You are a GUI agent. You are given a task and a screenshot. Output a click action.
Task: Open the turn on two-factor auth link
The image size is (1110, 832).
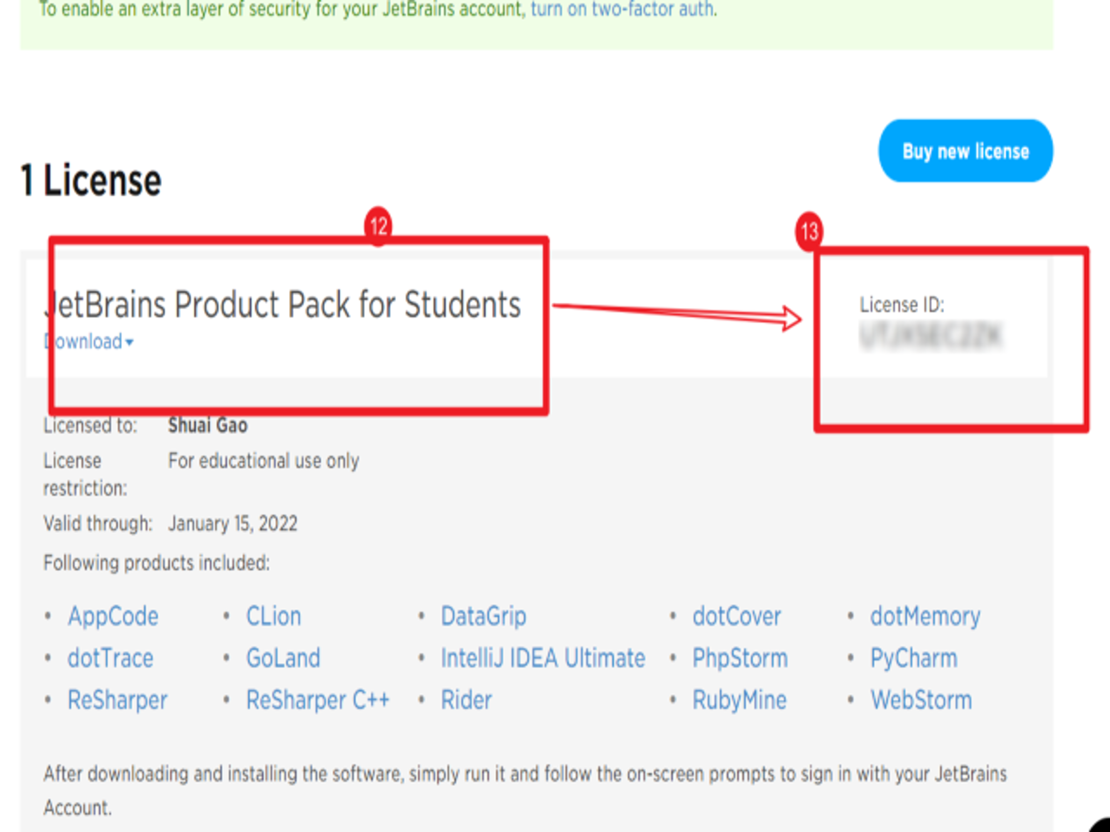click(624, 9)
